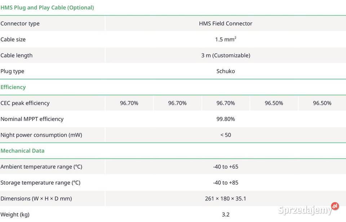
Task: Select the 'Plug type' row label
Action: tap(13, 71)
